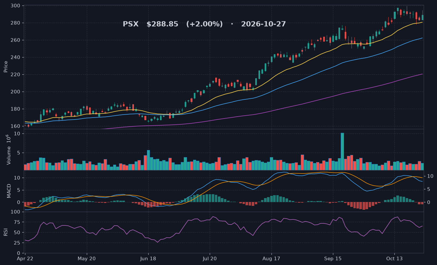The height and width of the screenshot is (265, 437).
Task: Select the 260 tick on Price axis
Action: tap(15, 40)
